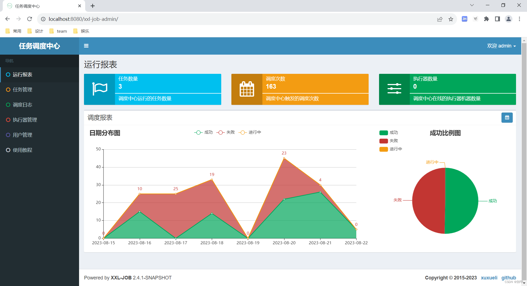Click the flag icon in 任务数量 card
Image resolution: width=527 pixels, height=286 pixels.
tap(100, 89)
